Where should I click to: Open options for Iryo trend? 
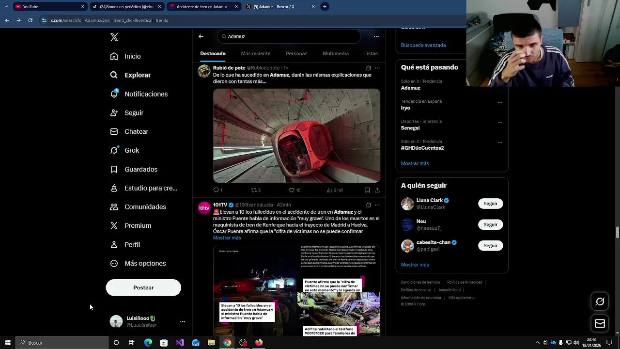click(500, 103)
